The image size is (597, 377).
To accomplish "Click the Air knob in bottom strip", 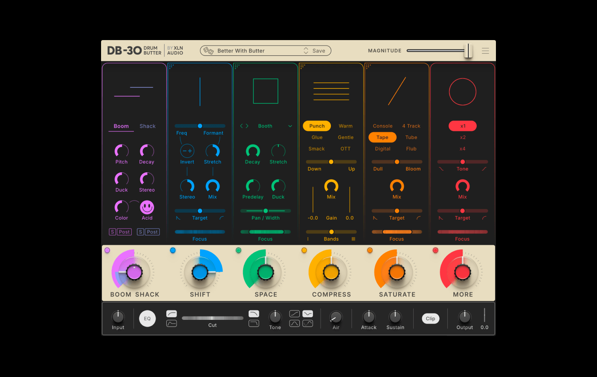I will (x=336, y=317).
